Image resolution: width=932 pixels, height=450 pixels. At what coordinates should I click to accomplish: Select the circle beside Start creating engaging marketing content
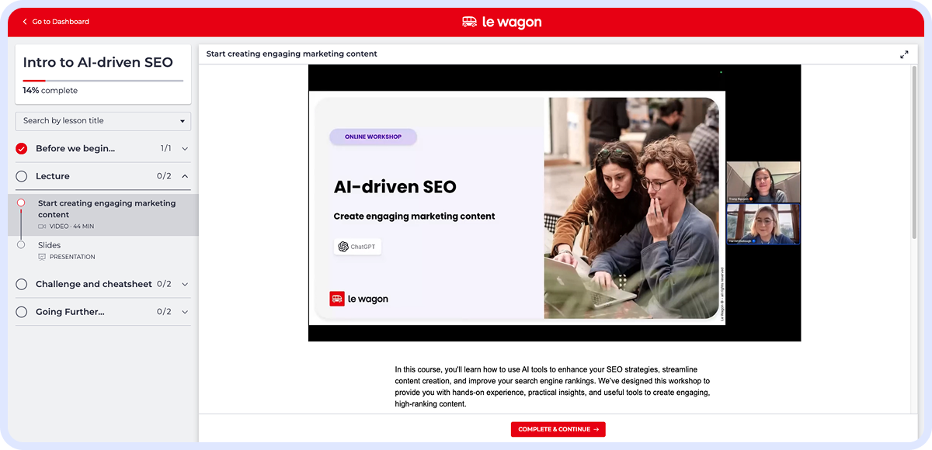pos(22,203)
